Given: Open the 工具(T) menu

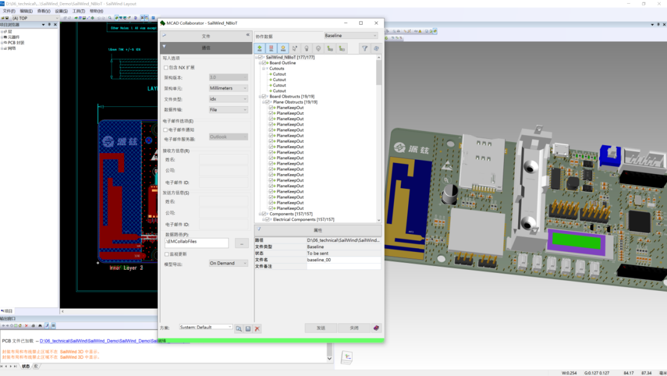Looking at the screenshot, I should [78, 11].
